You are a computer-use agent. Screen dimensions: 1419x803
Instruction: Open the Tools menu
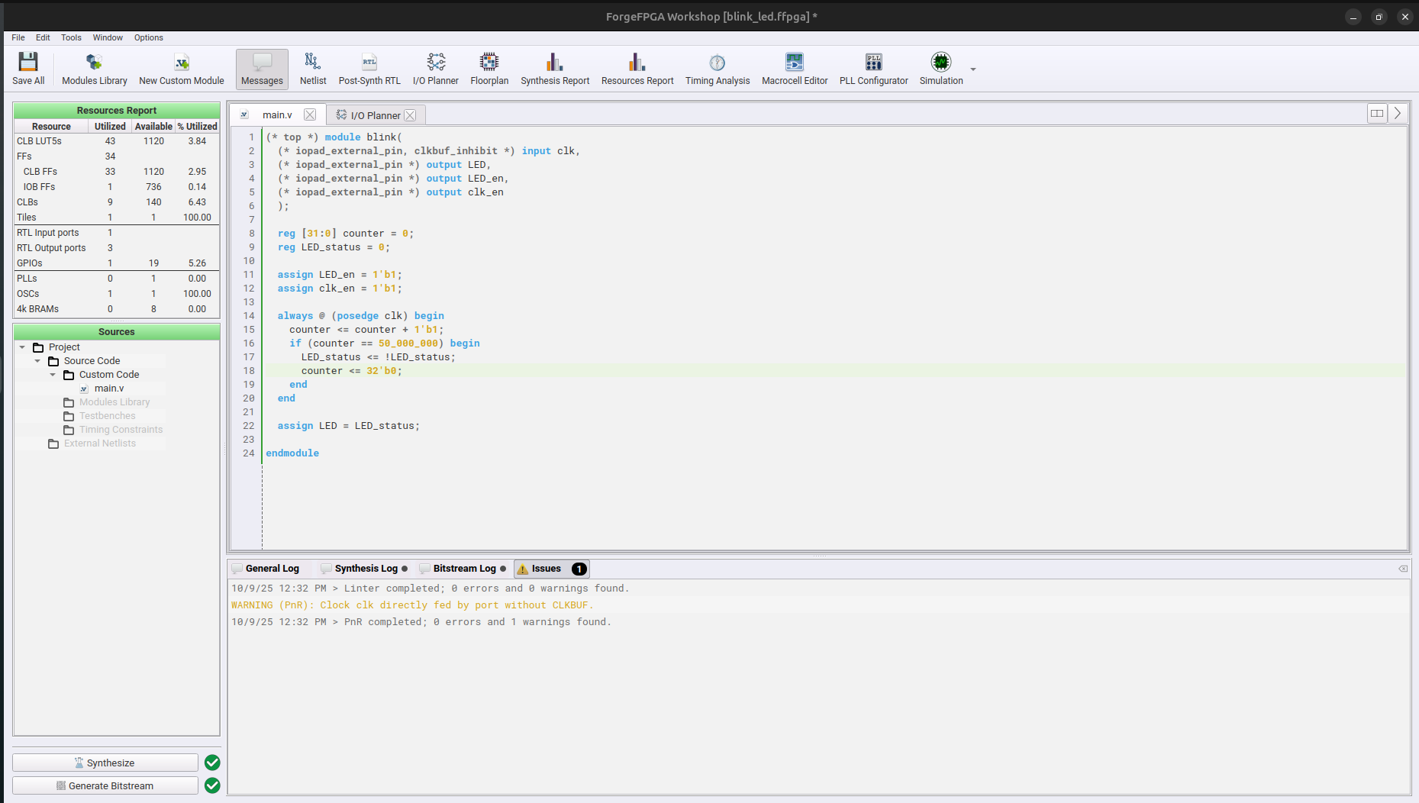coord(71,37)
